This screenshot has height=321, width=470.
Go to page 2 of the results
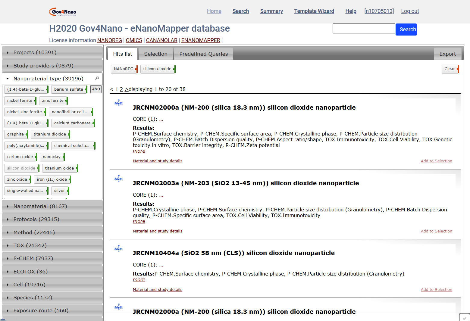pyautogui.click(x=121, y=89)
